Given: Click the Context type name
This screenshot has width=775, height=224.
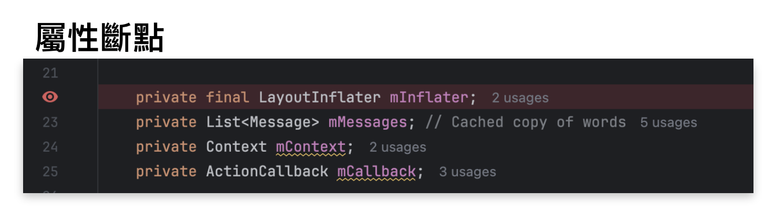Looking at the screenshot, I should click(236, 147).
